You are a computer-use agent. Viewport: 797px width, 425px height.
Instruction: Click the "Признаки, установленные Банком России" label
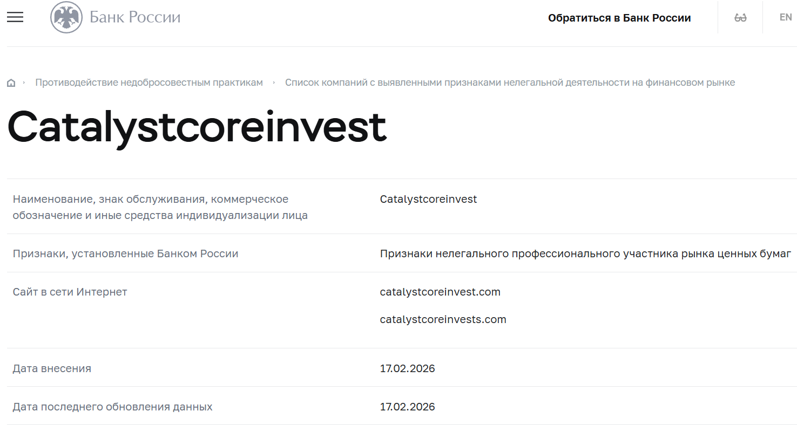[125, 253]
